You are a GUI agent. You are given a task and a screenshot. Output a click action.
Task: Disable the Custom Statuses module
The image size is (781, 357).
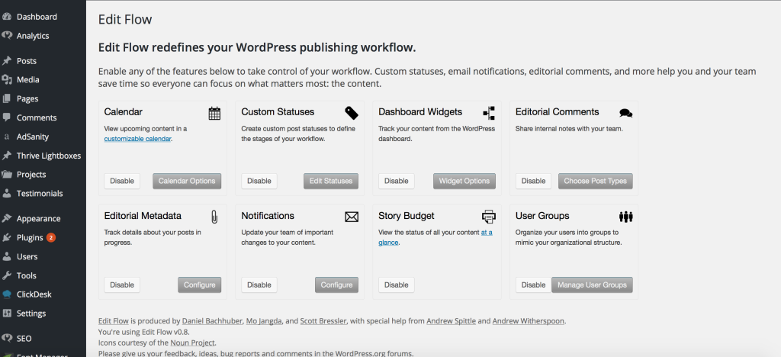[259, 181]
